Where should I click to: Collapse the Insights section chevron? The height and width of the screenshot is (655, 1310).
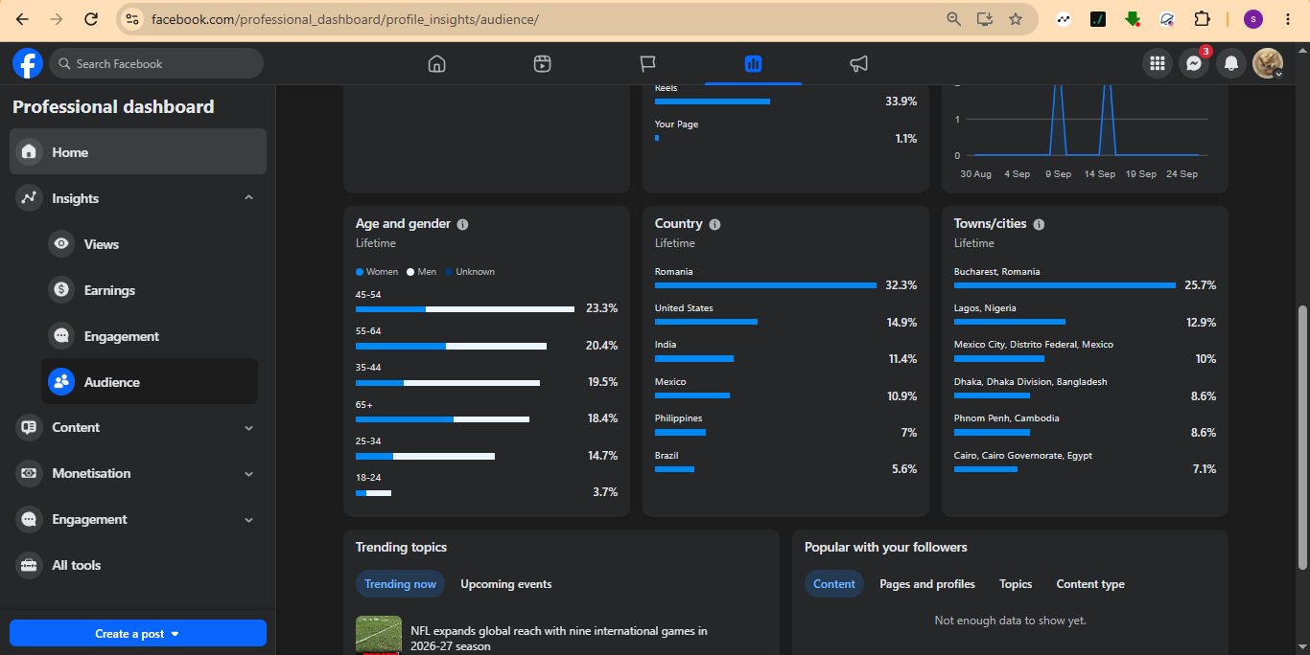tap(248, 197)
